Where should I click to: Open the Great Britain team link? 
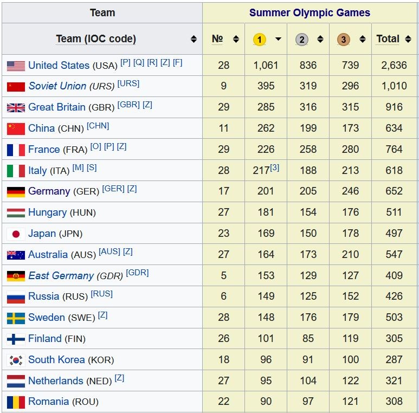tap(56, 107)
